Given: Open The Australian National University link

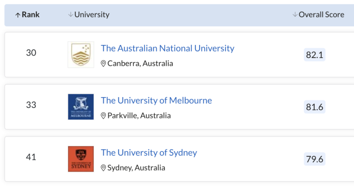Looking at the screenshot, I should click(x=167, y=48).
